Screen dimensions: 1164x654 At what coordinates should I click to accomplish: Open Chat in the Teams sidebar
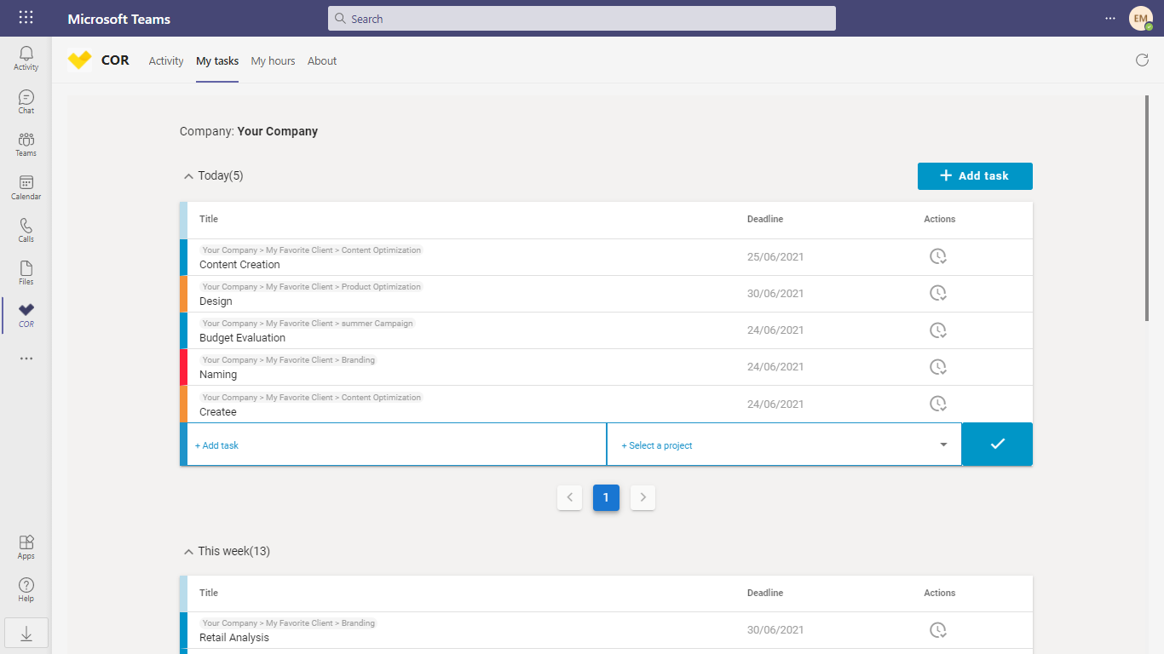point(26,102)
